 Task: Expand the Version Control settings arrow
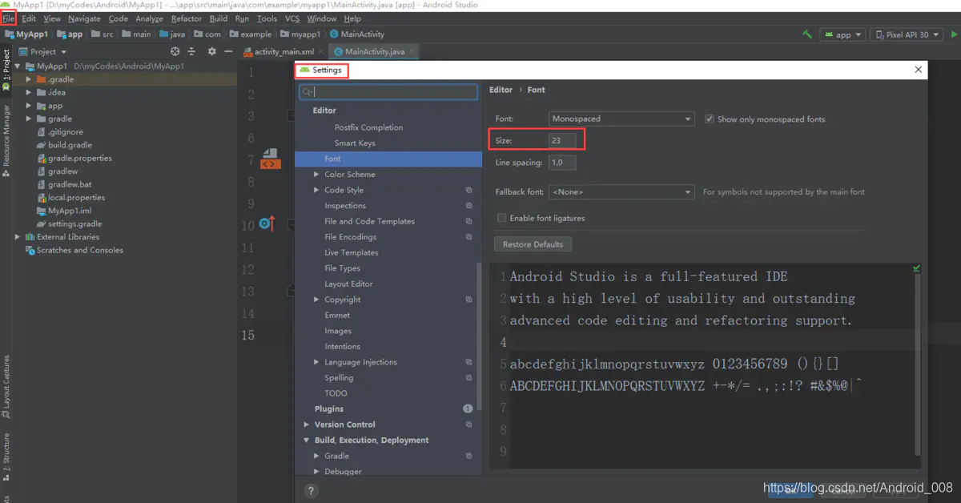point(307,425)
